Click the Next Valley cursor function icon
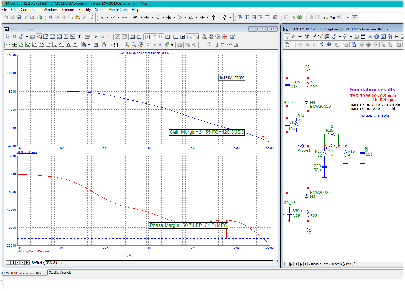405x291 pixels. [x=28, y=45]
